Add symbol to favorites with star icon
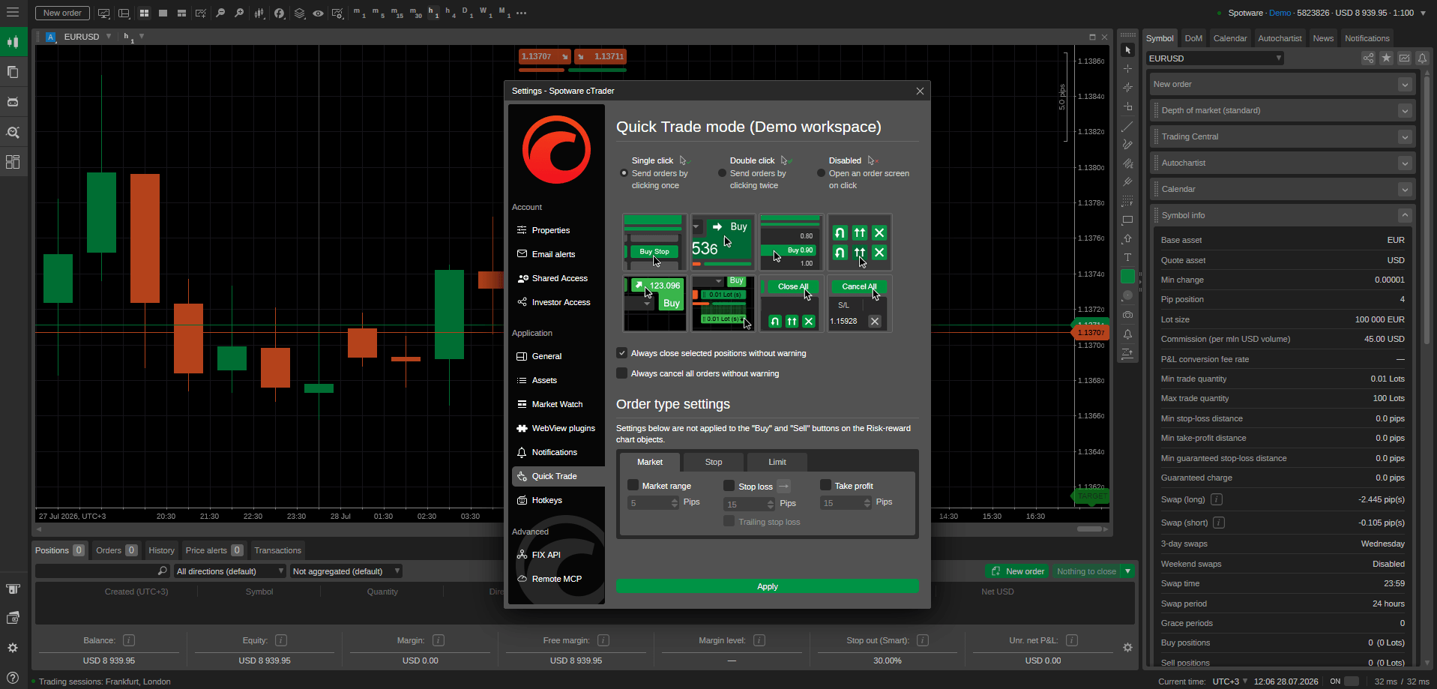The image size is (1437, 689). pos(1386,58)
